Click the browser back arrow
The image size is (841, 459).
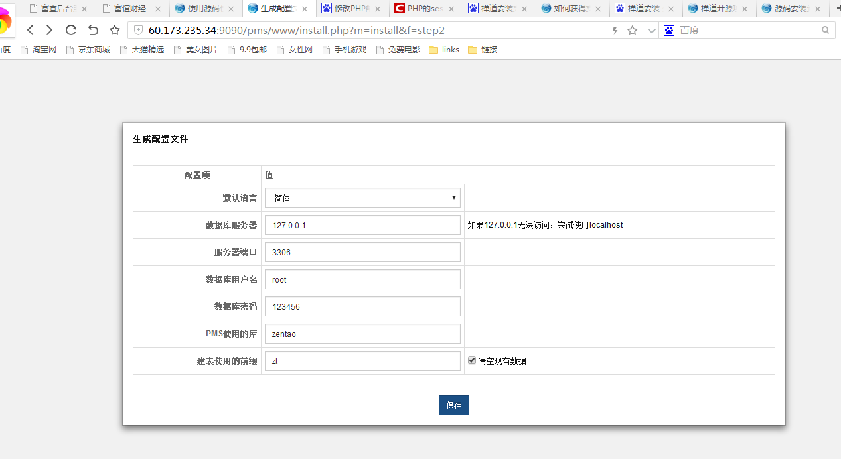click(31, 30)
